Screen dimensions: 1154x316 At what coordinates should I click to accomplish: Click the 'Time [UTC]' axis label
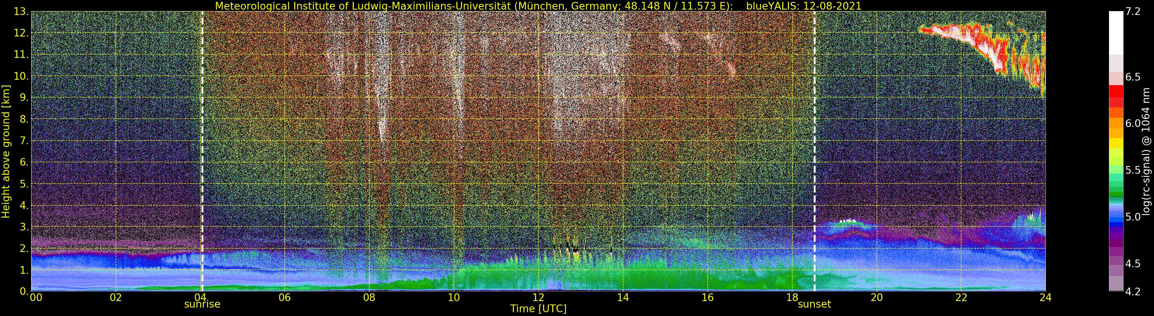[538, 309]
